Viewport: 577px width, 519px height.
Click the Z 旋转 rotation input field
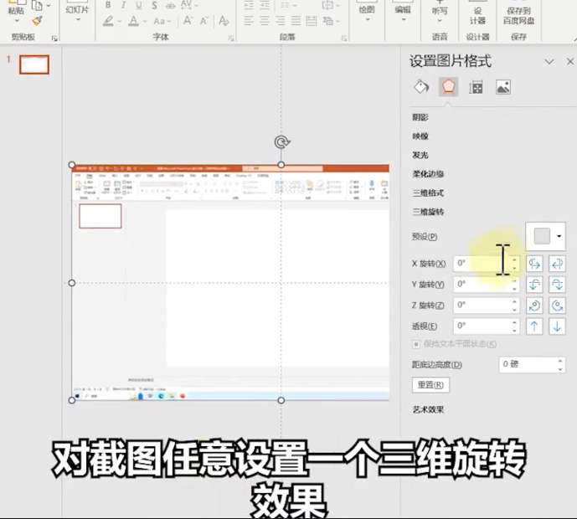(x=486, y=306)
